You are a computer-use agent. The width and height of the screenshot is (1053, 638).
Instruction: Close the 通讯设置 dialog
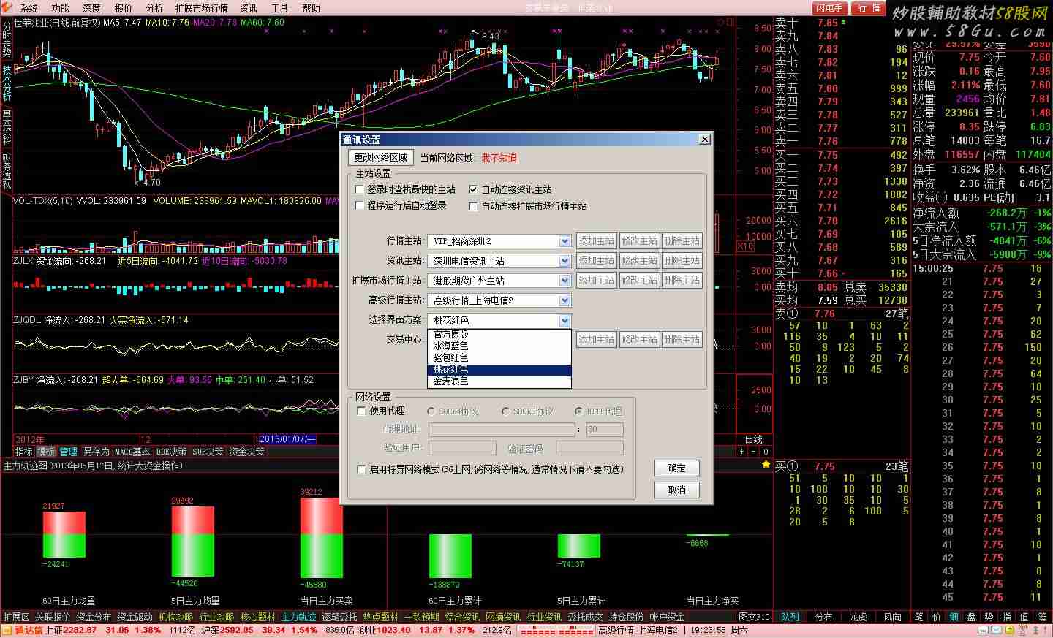[x=704, y=140]
